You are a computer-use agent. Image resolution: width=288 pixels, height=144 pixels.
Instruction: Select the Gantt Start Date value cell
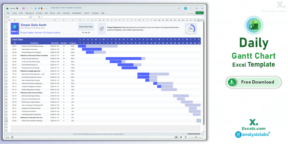(86, 32)
